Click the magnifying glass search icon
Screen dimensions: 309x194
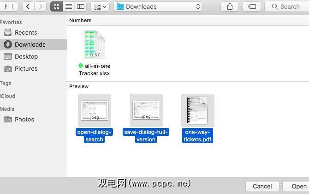pyautogui.click(x=275, y=6)
